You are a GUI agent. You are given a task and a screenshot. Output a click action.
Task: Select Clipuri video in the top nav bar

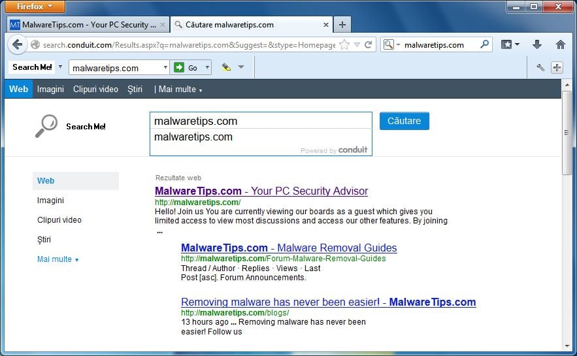95,89
